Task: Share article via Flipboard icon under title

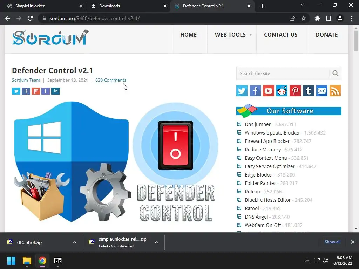Action: (36, 91)
